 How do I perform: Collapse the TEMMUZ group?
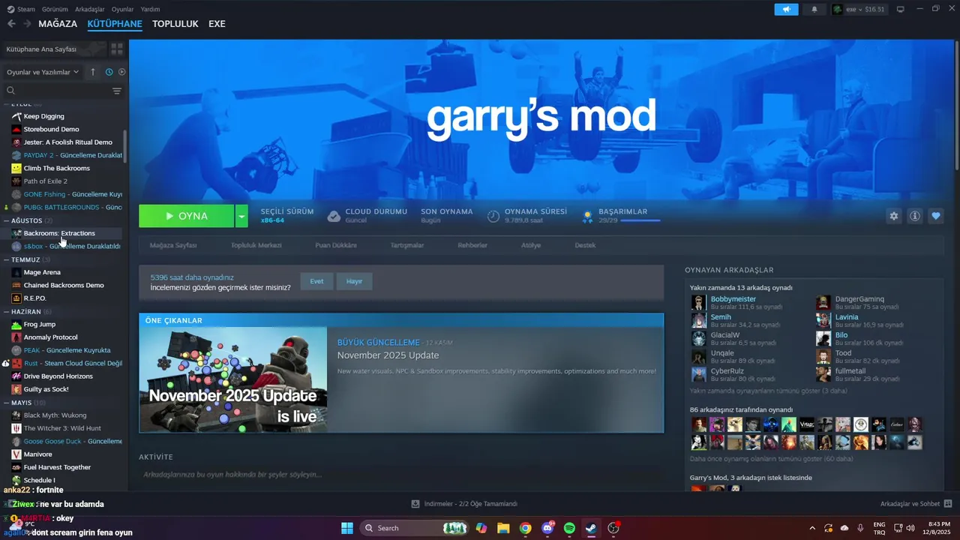[7, 259]
